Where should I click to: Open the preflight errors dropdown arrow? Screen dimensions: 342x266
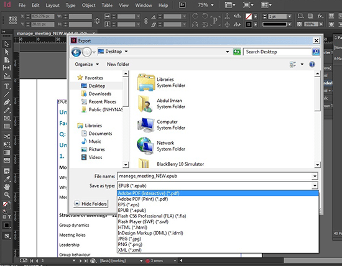click(x=175, y=260)
